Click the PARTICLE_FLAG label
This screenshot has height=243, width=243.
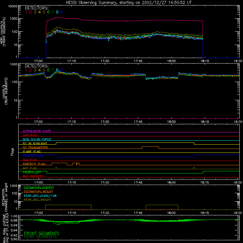(34, 164)
